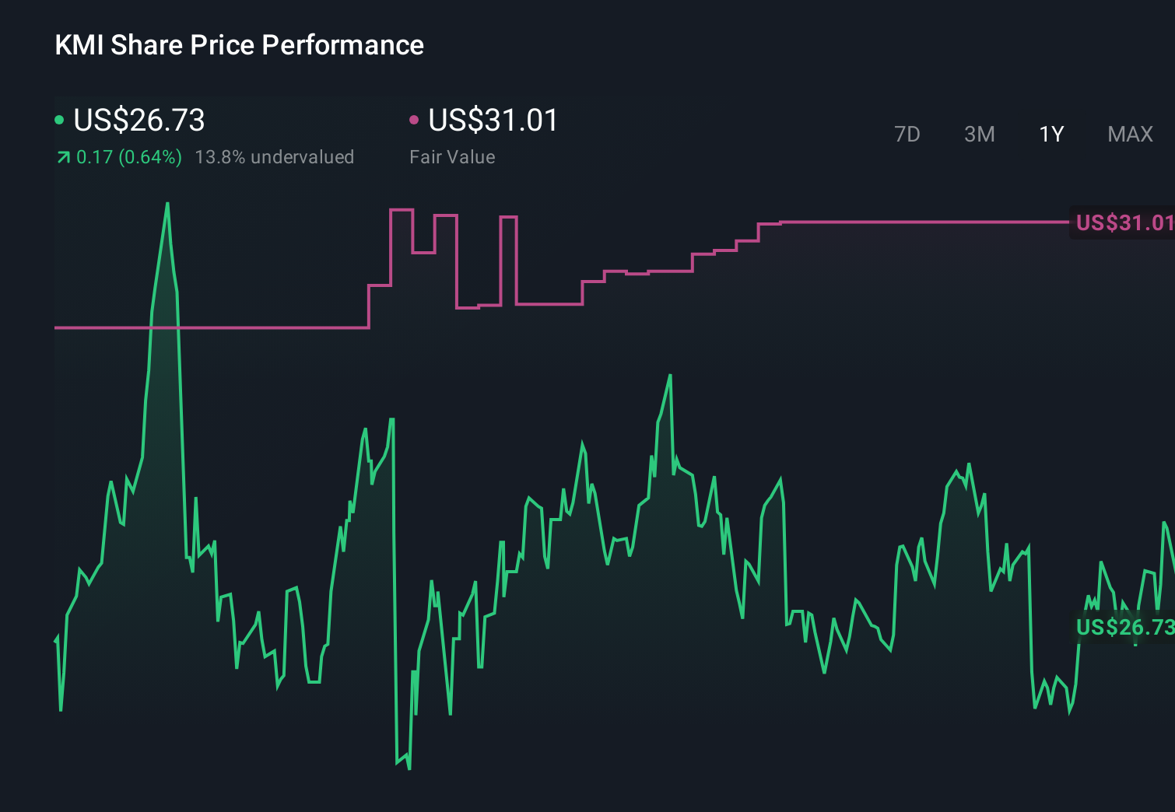Click the KMI Share Price Performance title
Viewport: 1175px width, 812px height.
coord(239,45)
